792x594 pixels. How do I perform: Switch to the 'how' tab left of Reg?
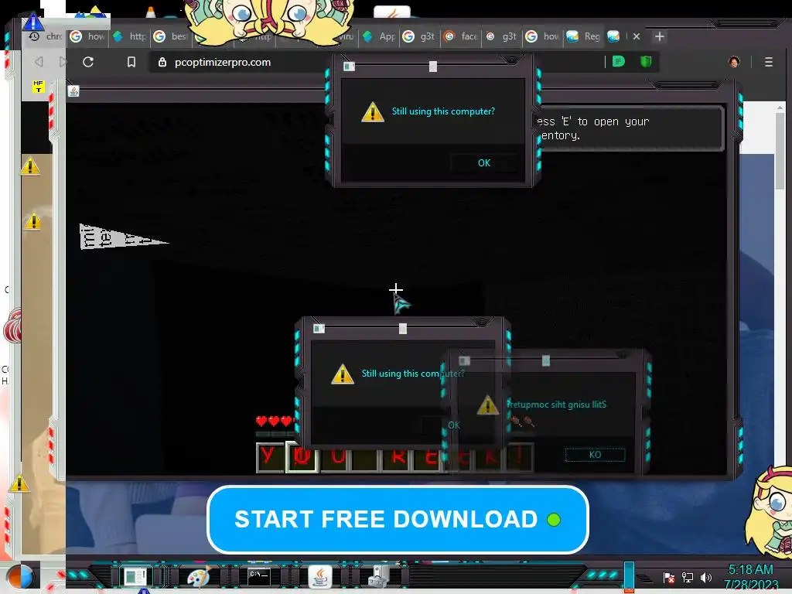coord(542,36)
